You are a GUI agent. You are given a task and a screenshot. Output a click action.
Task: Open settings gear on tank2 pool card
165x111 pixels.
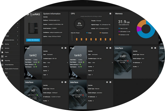click(62, 48)
